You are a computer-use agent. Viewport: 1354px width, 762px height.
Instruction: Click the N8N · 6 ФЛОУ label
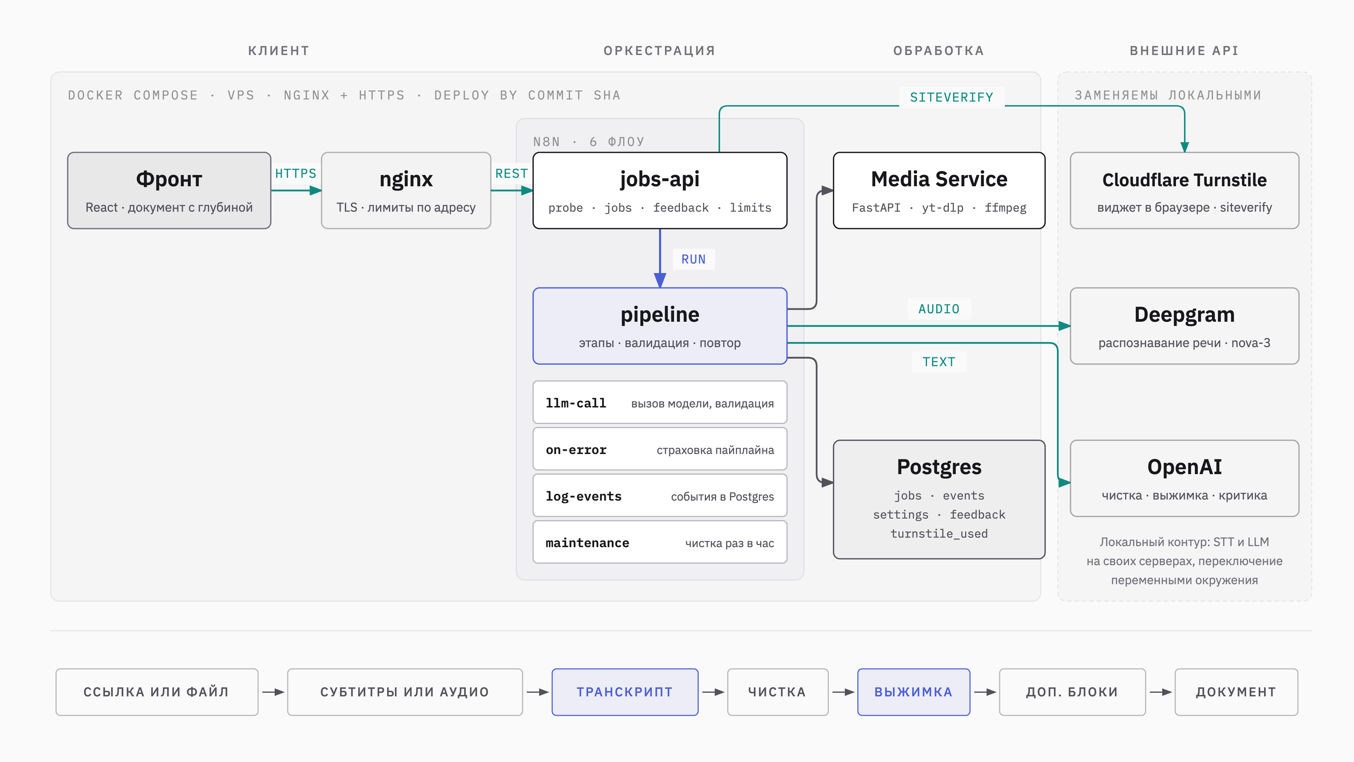(x=589, y=141)
